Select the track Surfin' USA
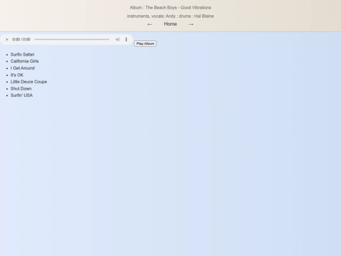 tap(21, 95)
